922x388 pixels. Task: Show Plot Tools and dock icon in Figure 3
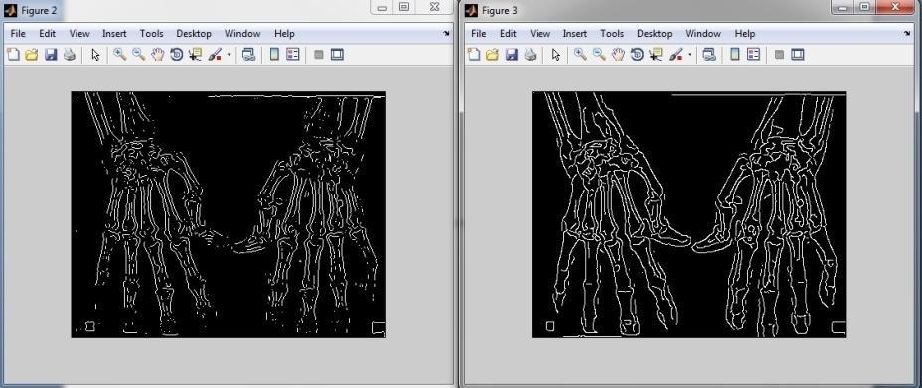pyautogui.click(x=798, y=55)
